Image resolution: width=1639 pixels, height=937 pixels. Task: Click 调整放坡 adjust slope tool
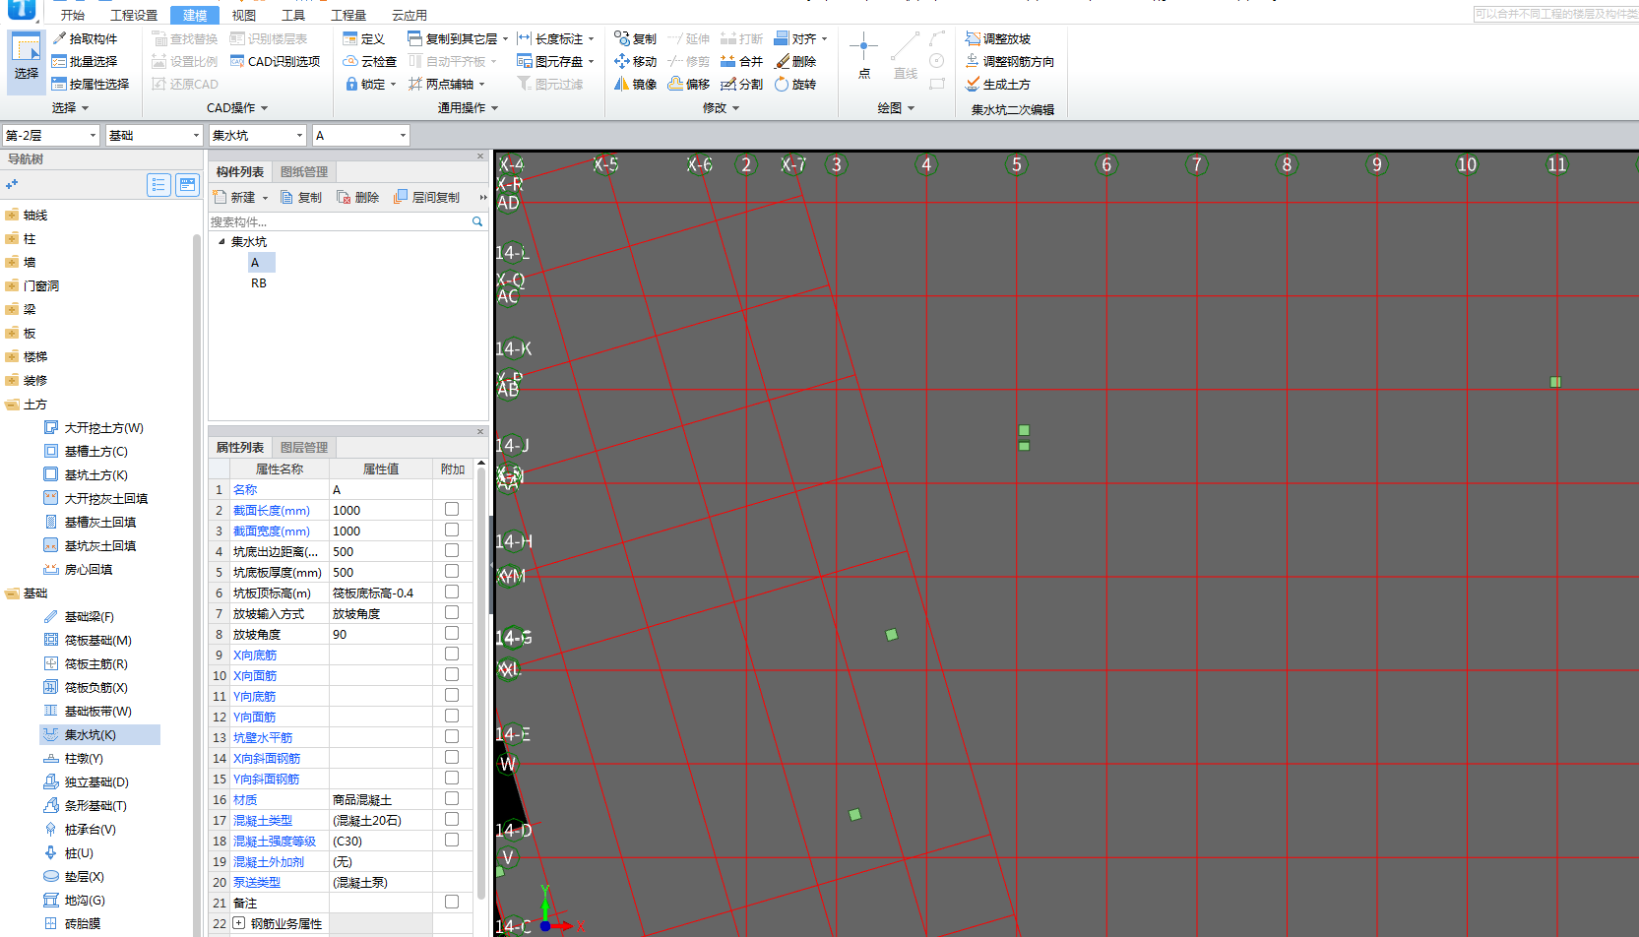998,38
